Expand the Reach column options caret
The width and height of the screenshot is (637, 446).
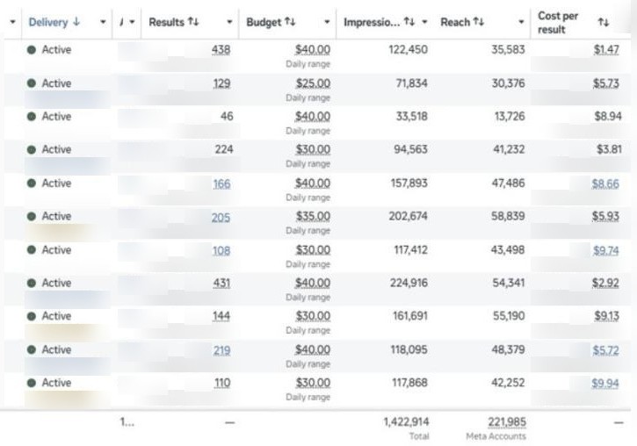click(521, 22)
